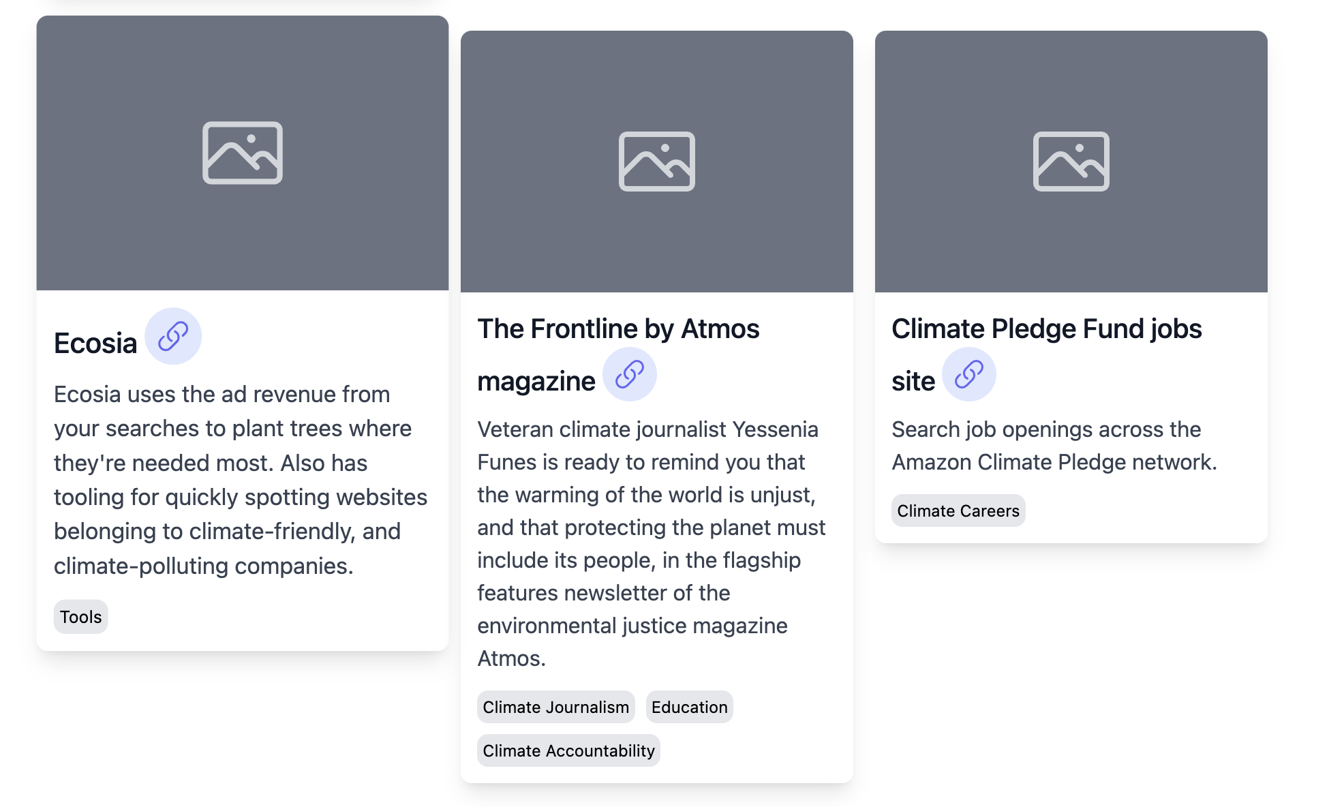Click the Climate Journalism tag
This screenshot has width=1344, height=807.
pos(555,707)
